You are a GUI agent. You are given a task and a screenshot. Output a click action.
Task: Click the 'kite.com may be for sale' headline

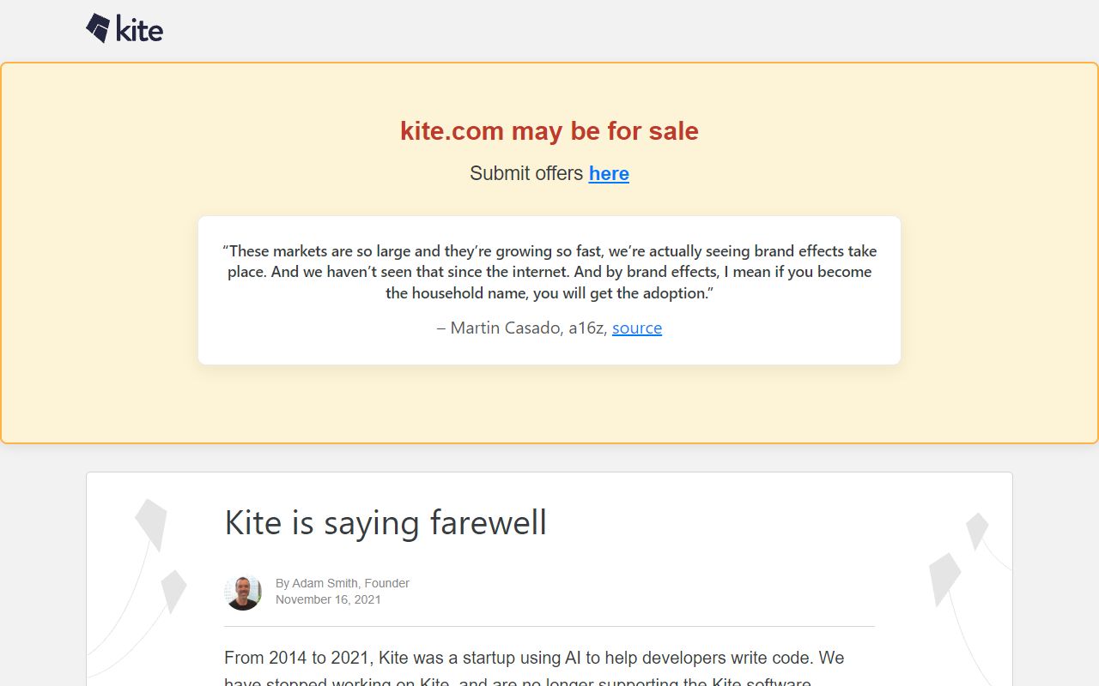click(x=549, y=130)
